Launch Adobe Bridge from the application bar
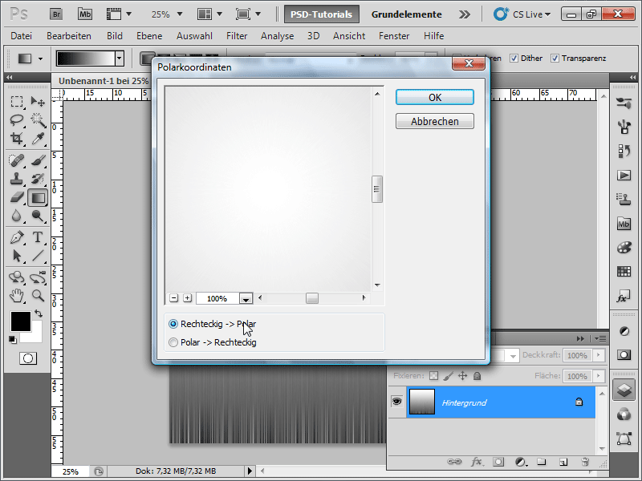Screen dimensions: 642x481 pos(56,14)
